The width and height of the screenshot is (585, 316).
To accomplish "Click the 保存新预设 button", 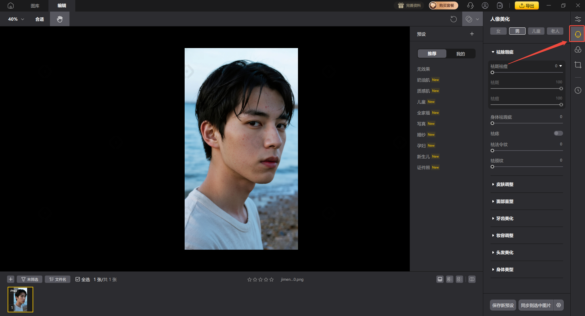I will pyautogui.click(x=503, y=305).
